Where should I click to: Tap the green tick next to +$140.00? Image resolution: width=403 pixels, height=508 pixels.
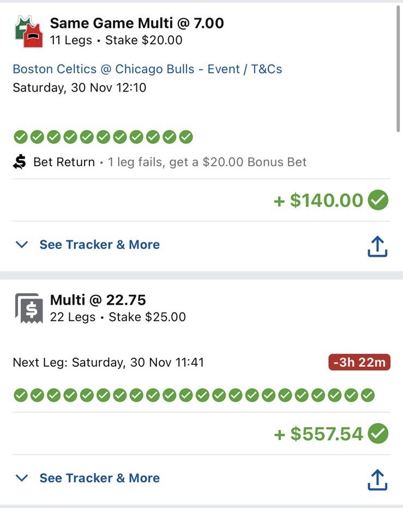tap(378, 200)
